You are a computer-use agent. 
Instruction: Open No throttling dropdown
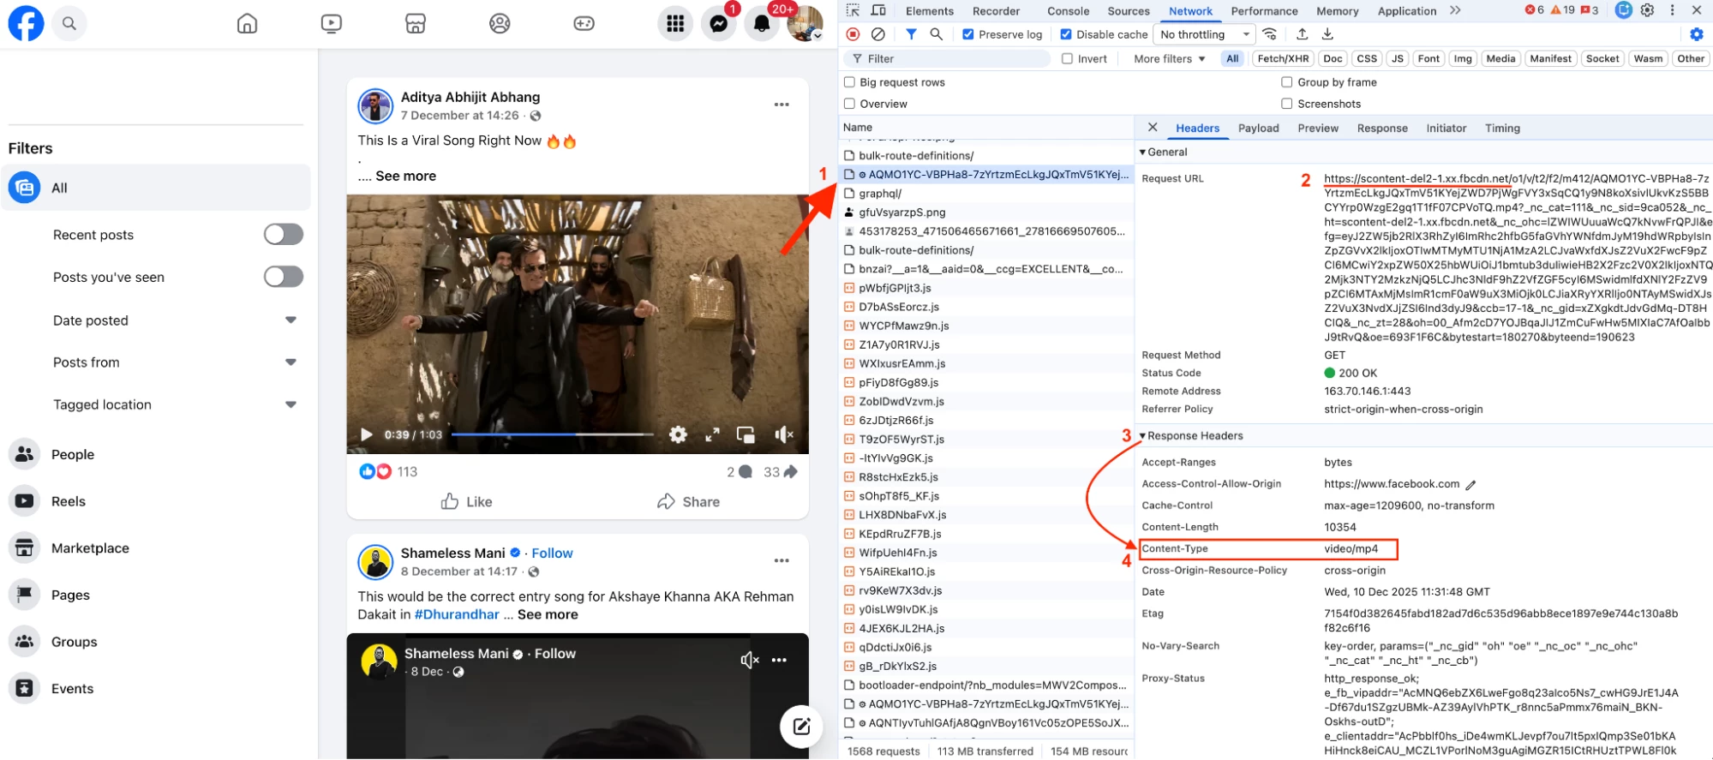(1204, 34)
